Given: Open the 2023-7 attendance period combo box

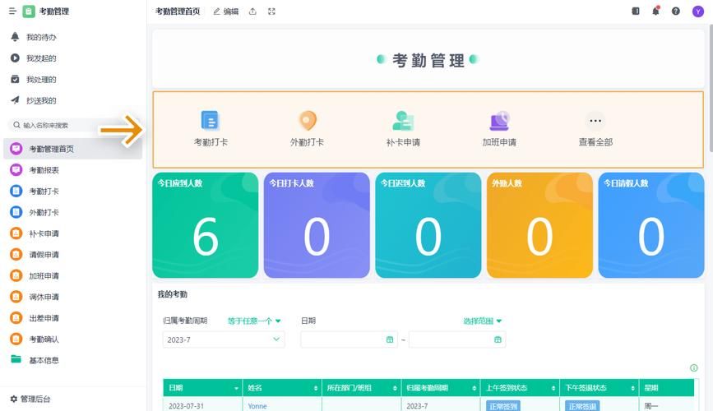Looking at the screenshot, I should tap(224, 339).
